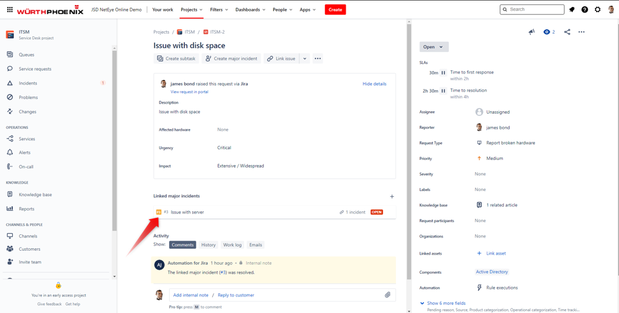The height and width of the screenshot is (313, 619).
Task: Click the pause icon for Time to resolution
Action: click(x=444, y=91)
